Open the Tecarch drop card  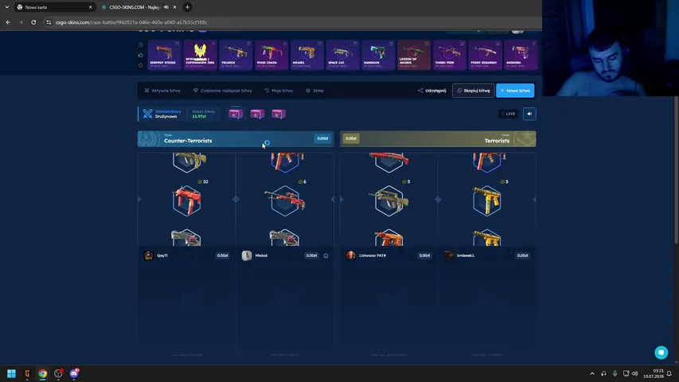(236, 55)
